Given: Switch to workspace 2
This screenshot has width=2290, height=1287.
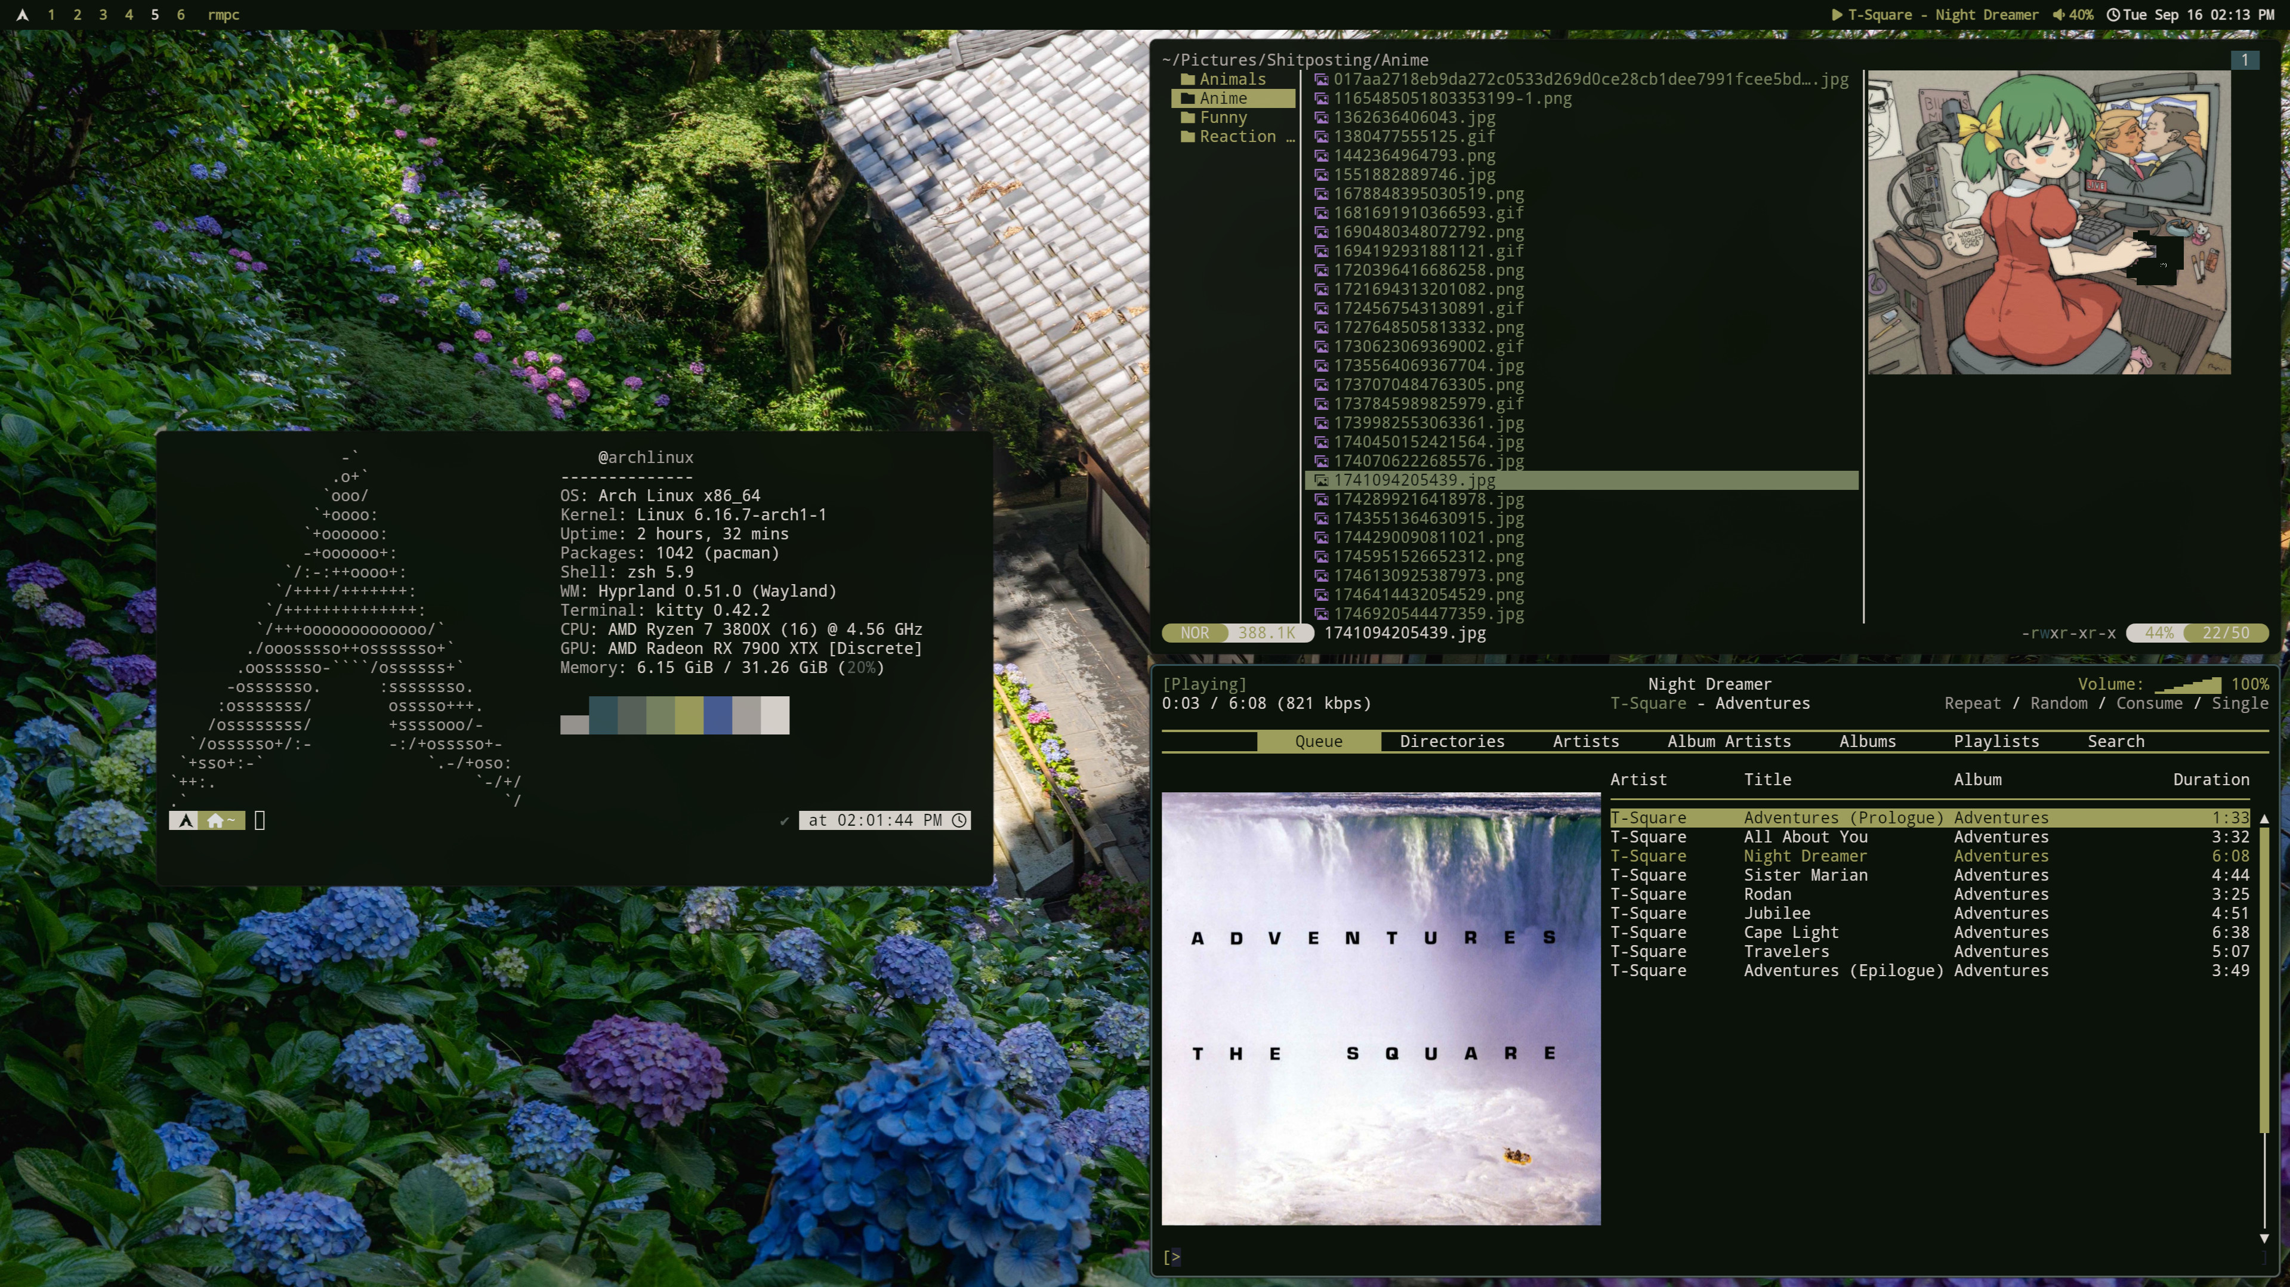Looking at the screenshot, I should click(78, 14).
